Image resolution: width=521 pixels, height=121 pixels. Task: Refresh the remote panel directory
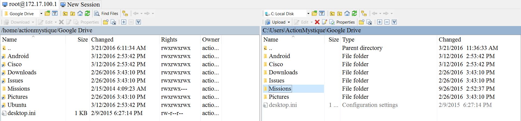tap(87, 13)
